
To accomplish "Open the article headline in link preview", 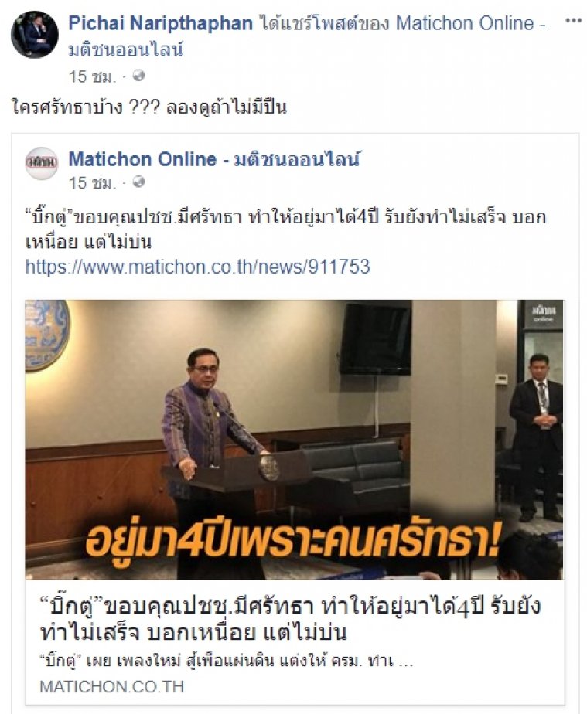I will [x=290, y=619].
